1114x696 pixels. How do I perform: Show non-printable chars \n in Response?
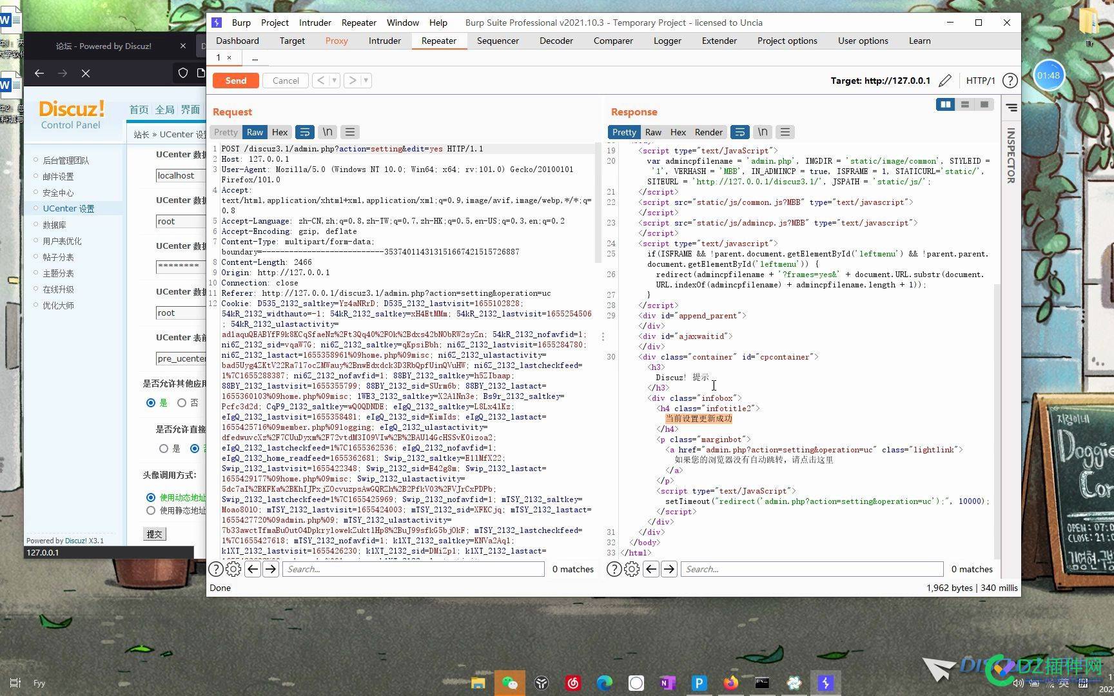coord(763,132)
